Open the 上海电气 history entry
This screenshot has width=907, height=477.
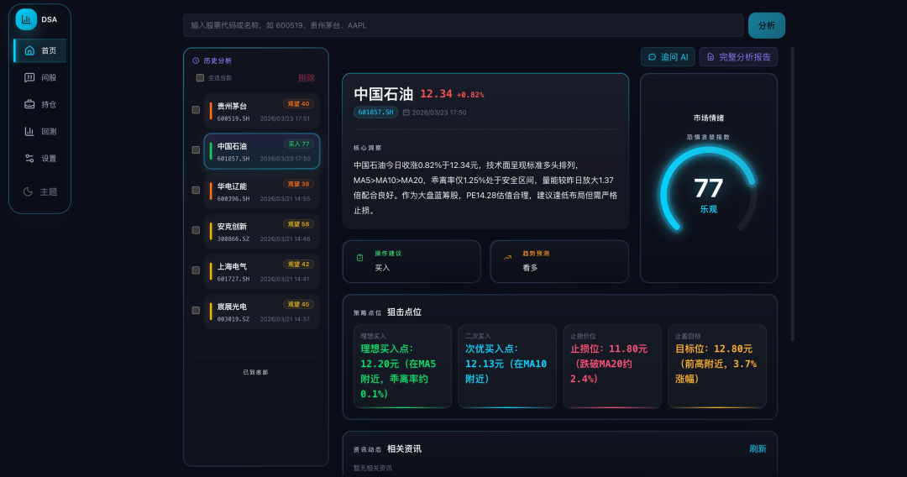262,271
